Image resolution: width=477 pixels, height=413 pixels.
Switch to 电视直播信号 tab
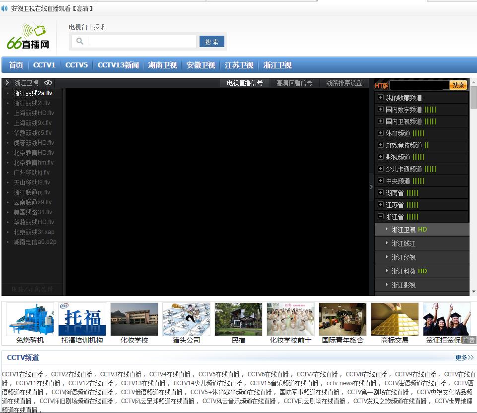pyautogui.click(x=245, y=83)
